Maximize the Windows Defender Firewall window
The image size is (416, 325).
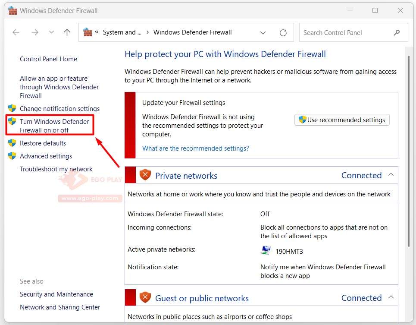[x=375, y=10]
